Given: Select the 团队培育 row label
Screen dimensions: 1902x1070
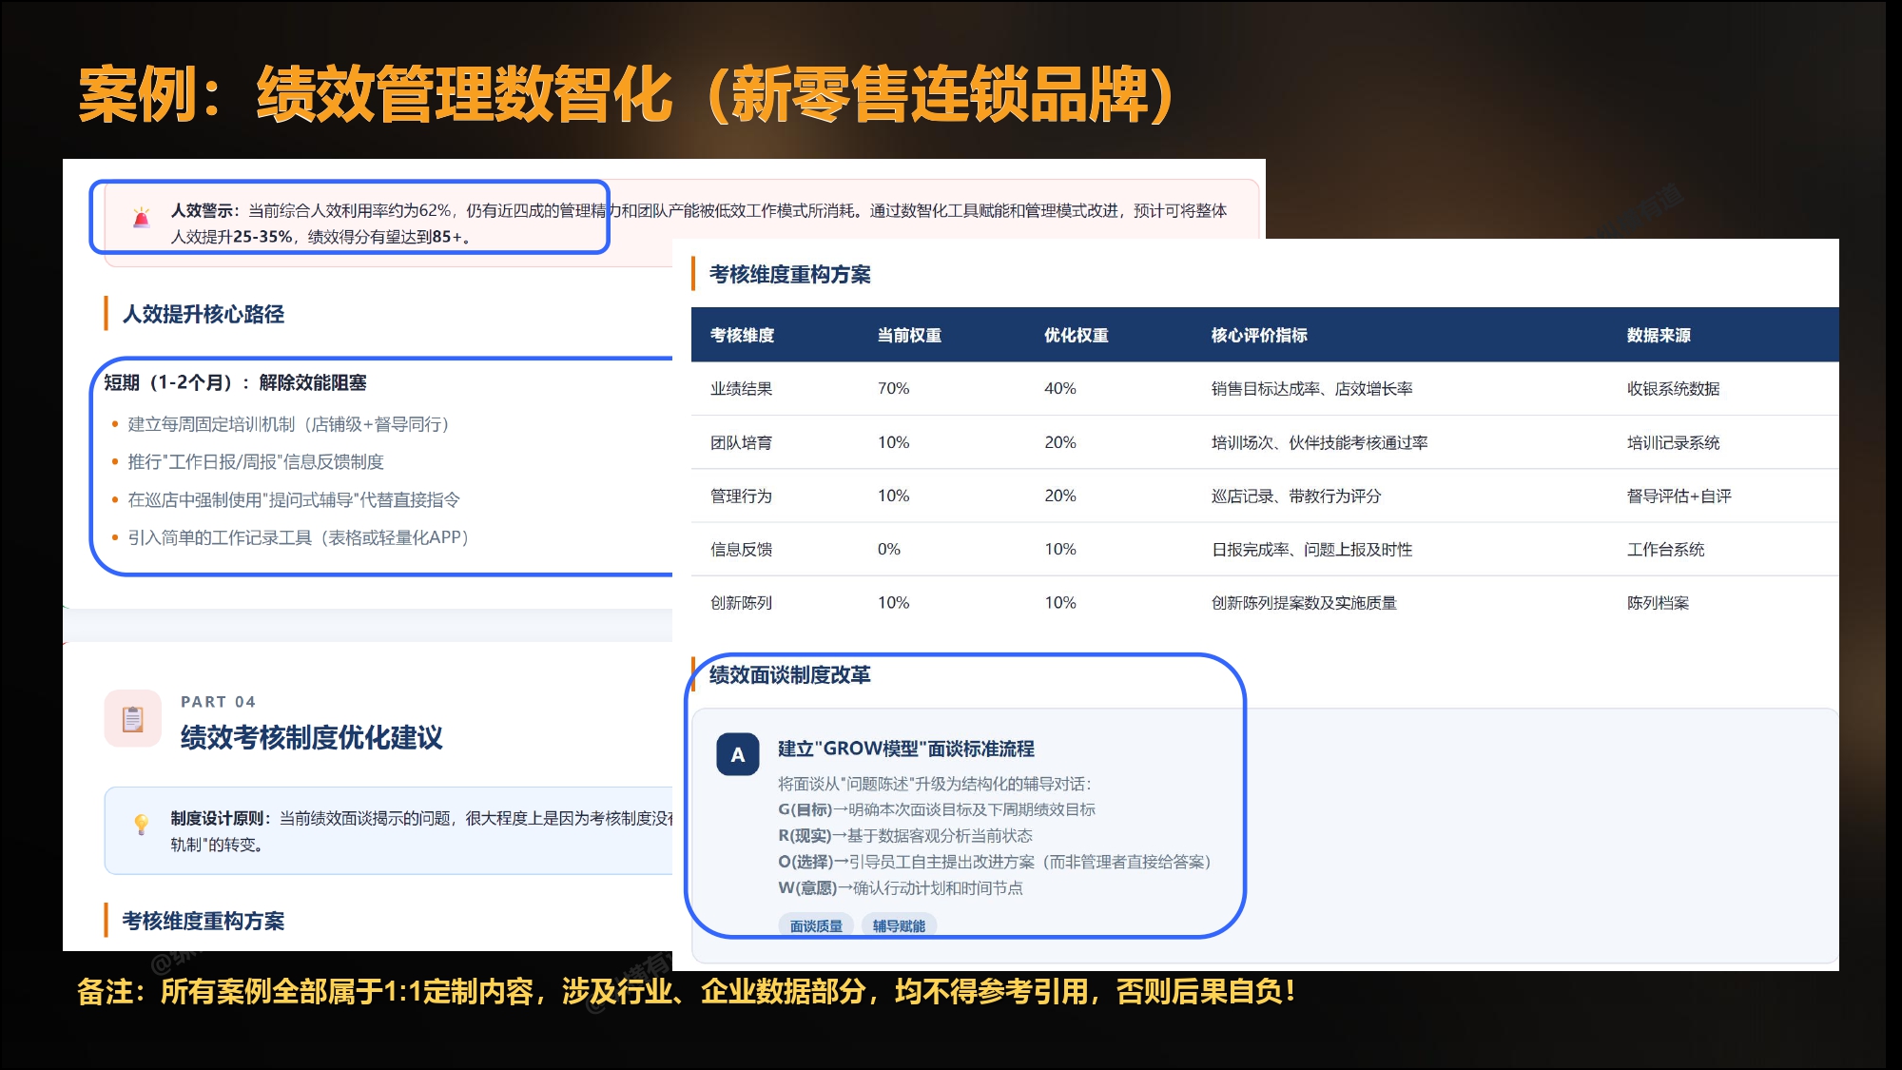Looking at the screenshot, I should pos(741,442).
